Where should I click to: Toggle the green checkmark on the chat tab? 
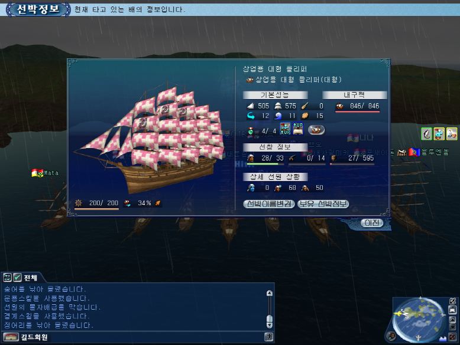(17, 277)
